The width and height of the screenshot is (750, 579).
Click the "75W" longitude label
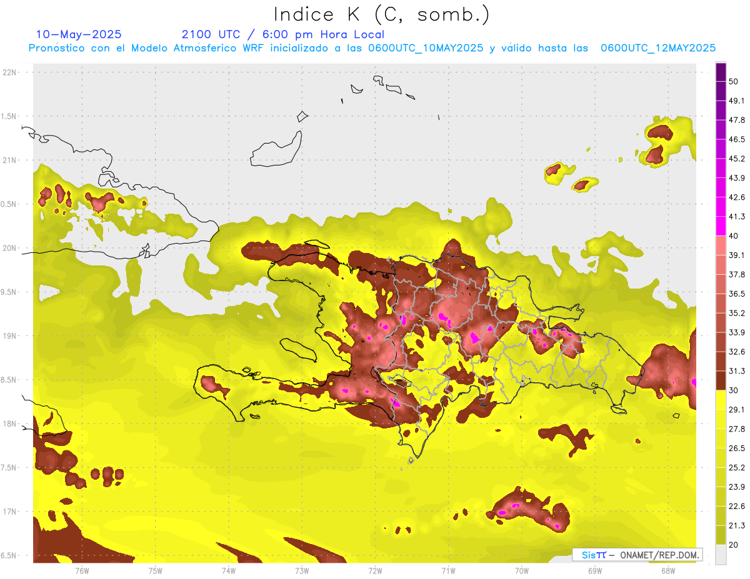(x=155, y=571)
